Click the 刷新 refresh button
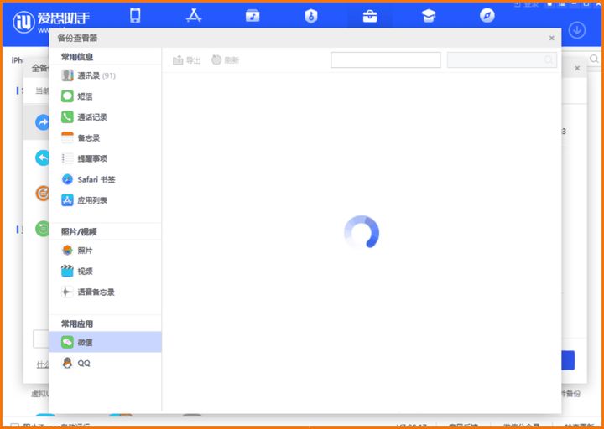This screenshot has height=429, width=604. [x=226, y=60]
